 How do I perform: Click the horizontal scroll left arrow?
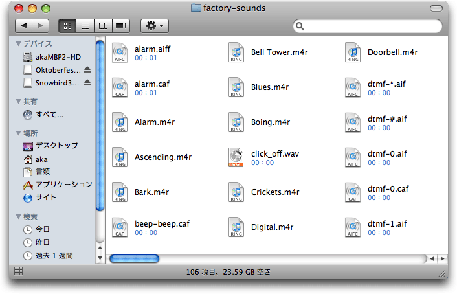[x=432, y=259]
